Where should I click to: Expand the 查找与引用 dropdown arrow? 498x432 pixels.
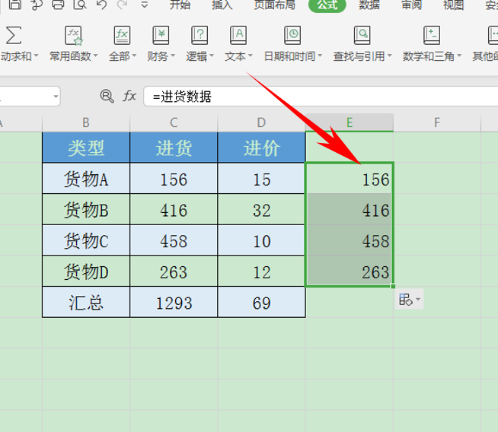[390, 56]
